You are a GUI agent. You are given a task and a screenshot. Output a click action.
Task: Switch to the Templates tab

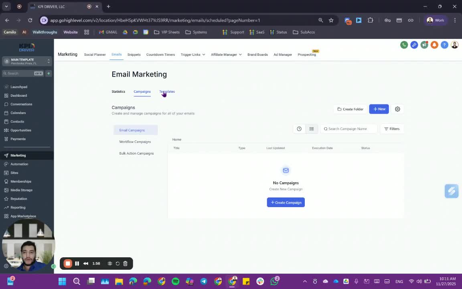pyautogui.click(x=167, y=92)
